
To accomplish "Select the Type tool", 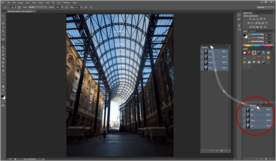I will [3, 74].
